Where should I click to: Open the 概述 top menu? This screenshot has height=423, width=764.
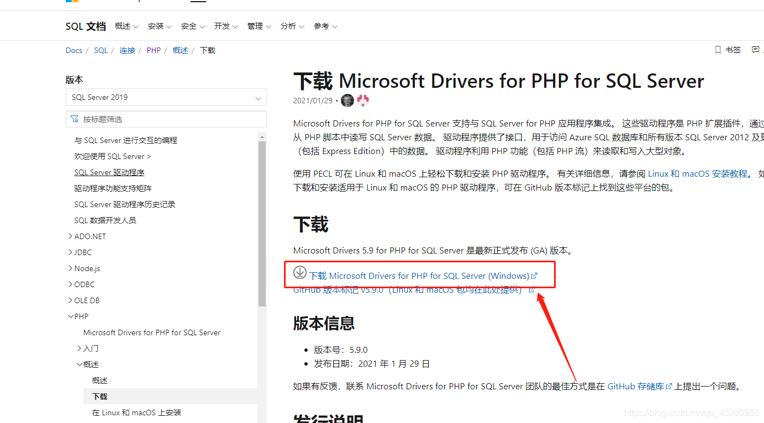127,26
